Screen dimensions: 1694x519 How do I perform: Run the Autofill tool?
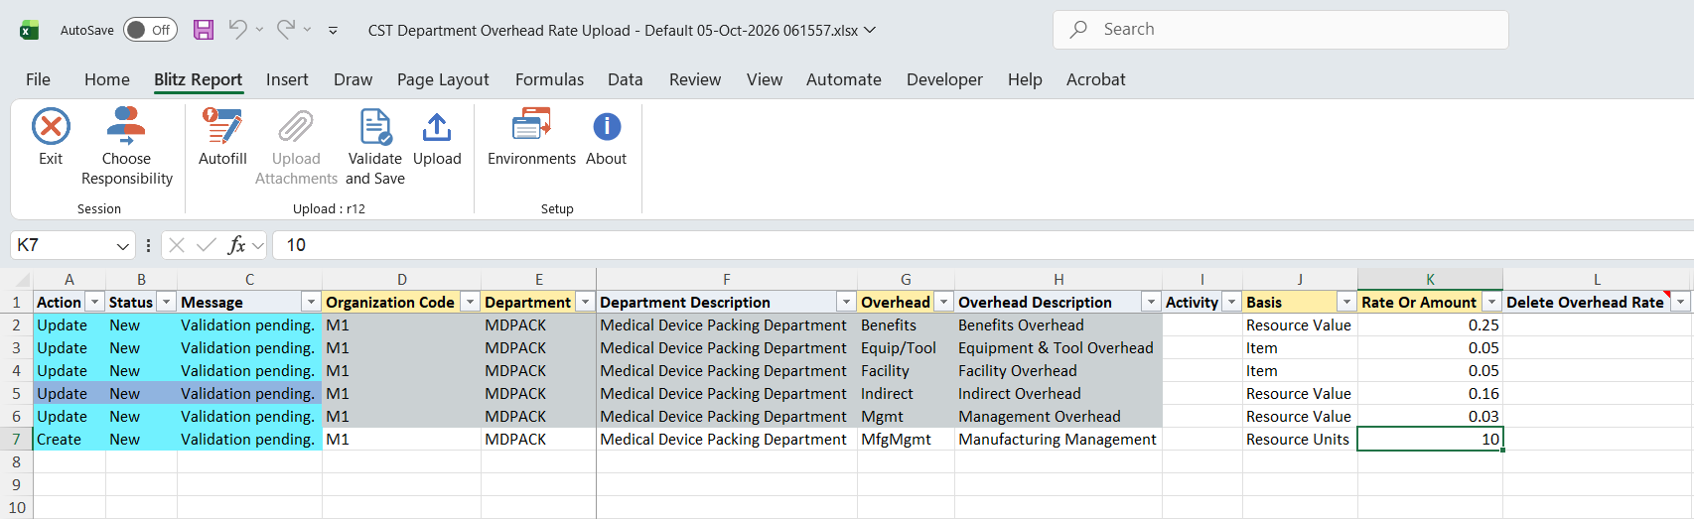click(x=222, y=137)
